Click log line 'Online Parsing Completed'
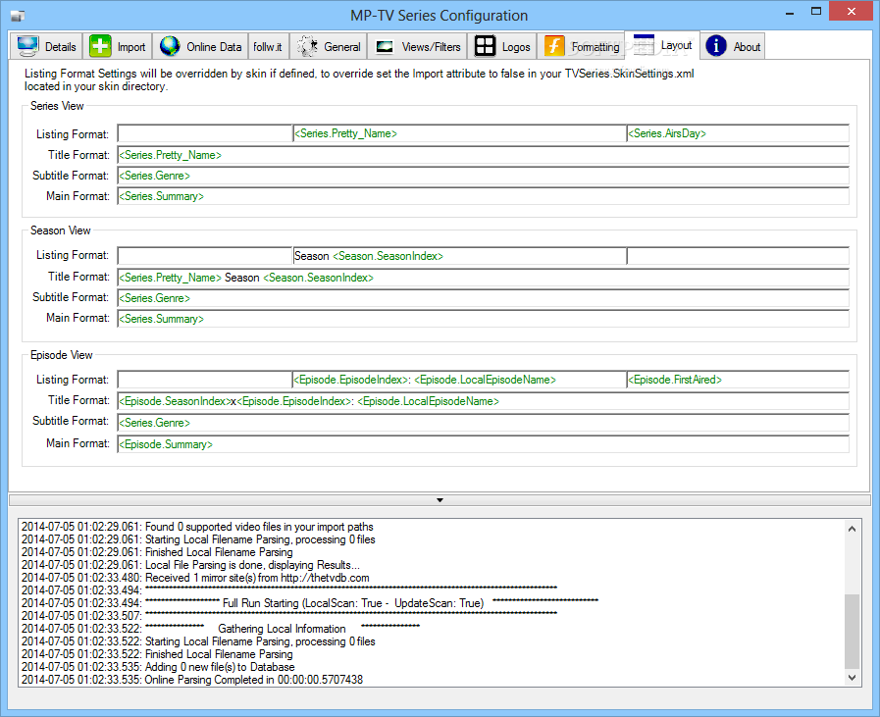The height and width of the screenshot is (717, 880). pos(192,680)
